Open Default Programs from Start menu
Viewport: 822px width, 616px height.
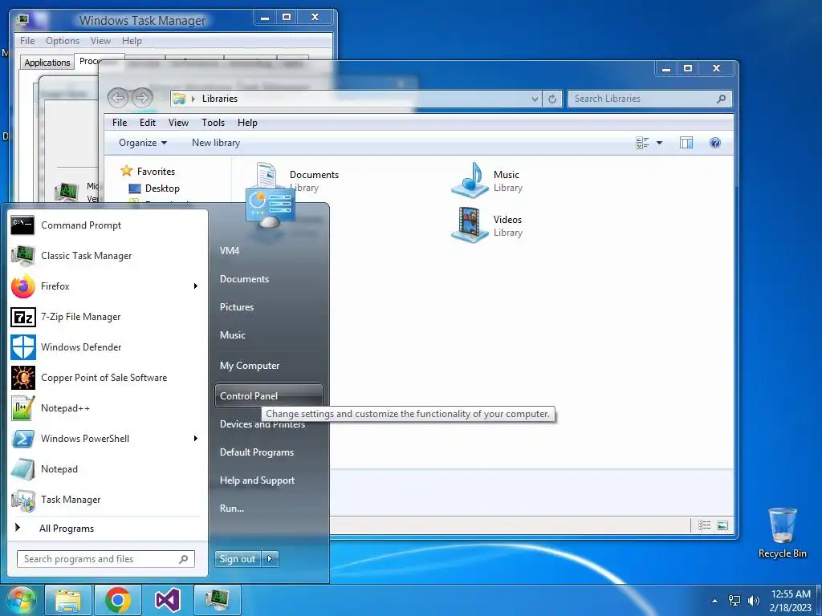pyautogui.click(x=268, y=452)
